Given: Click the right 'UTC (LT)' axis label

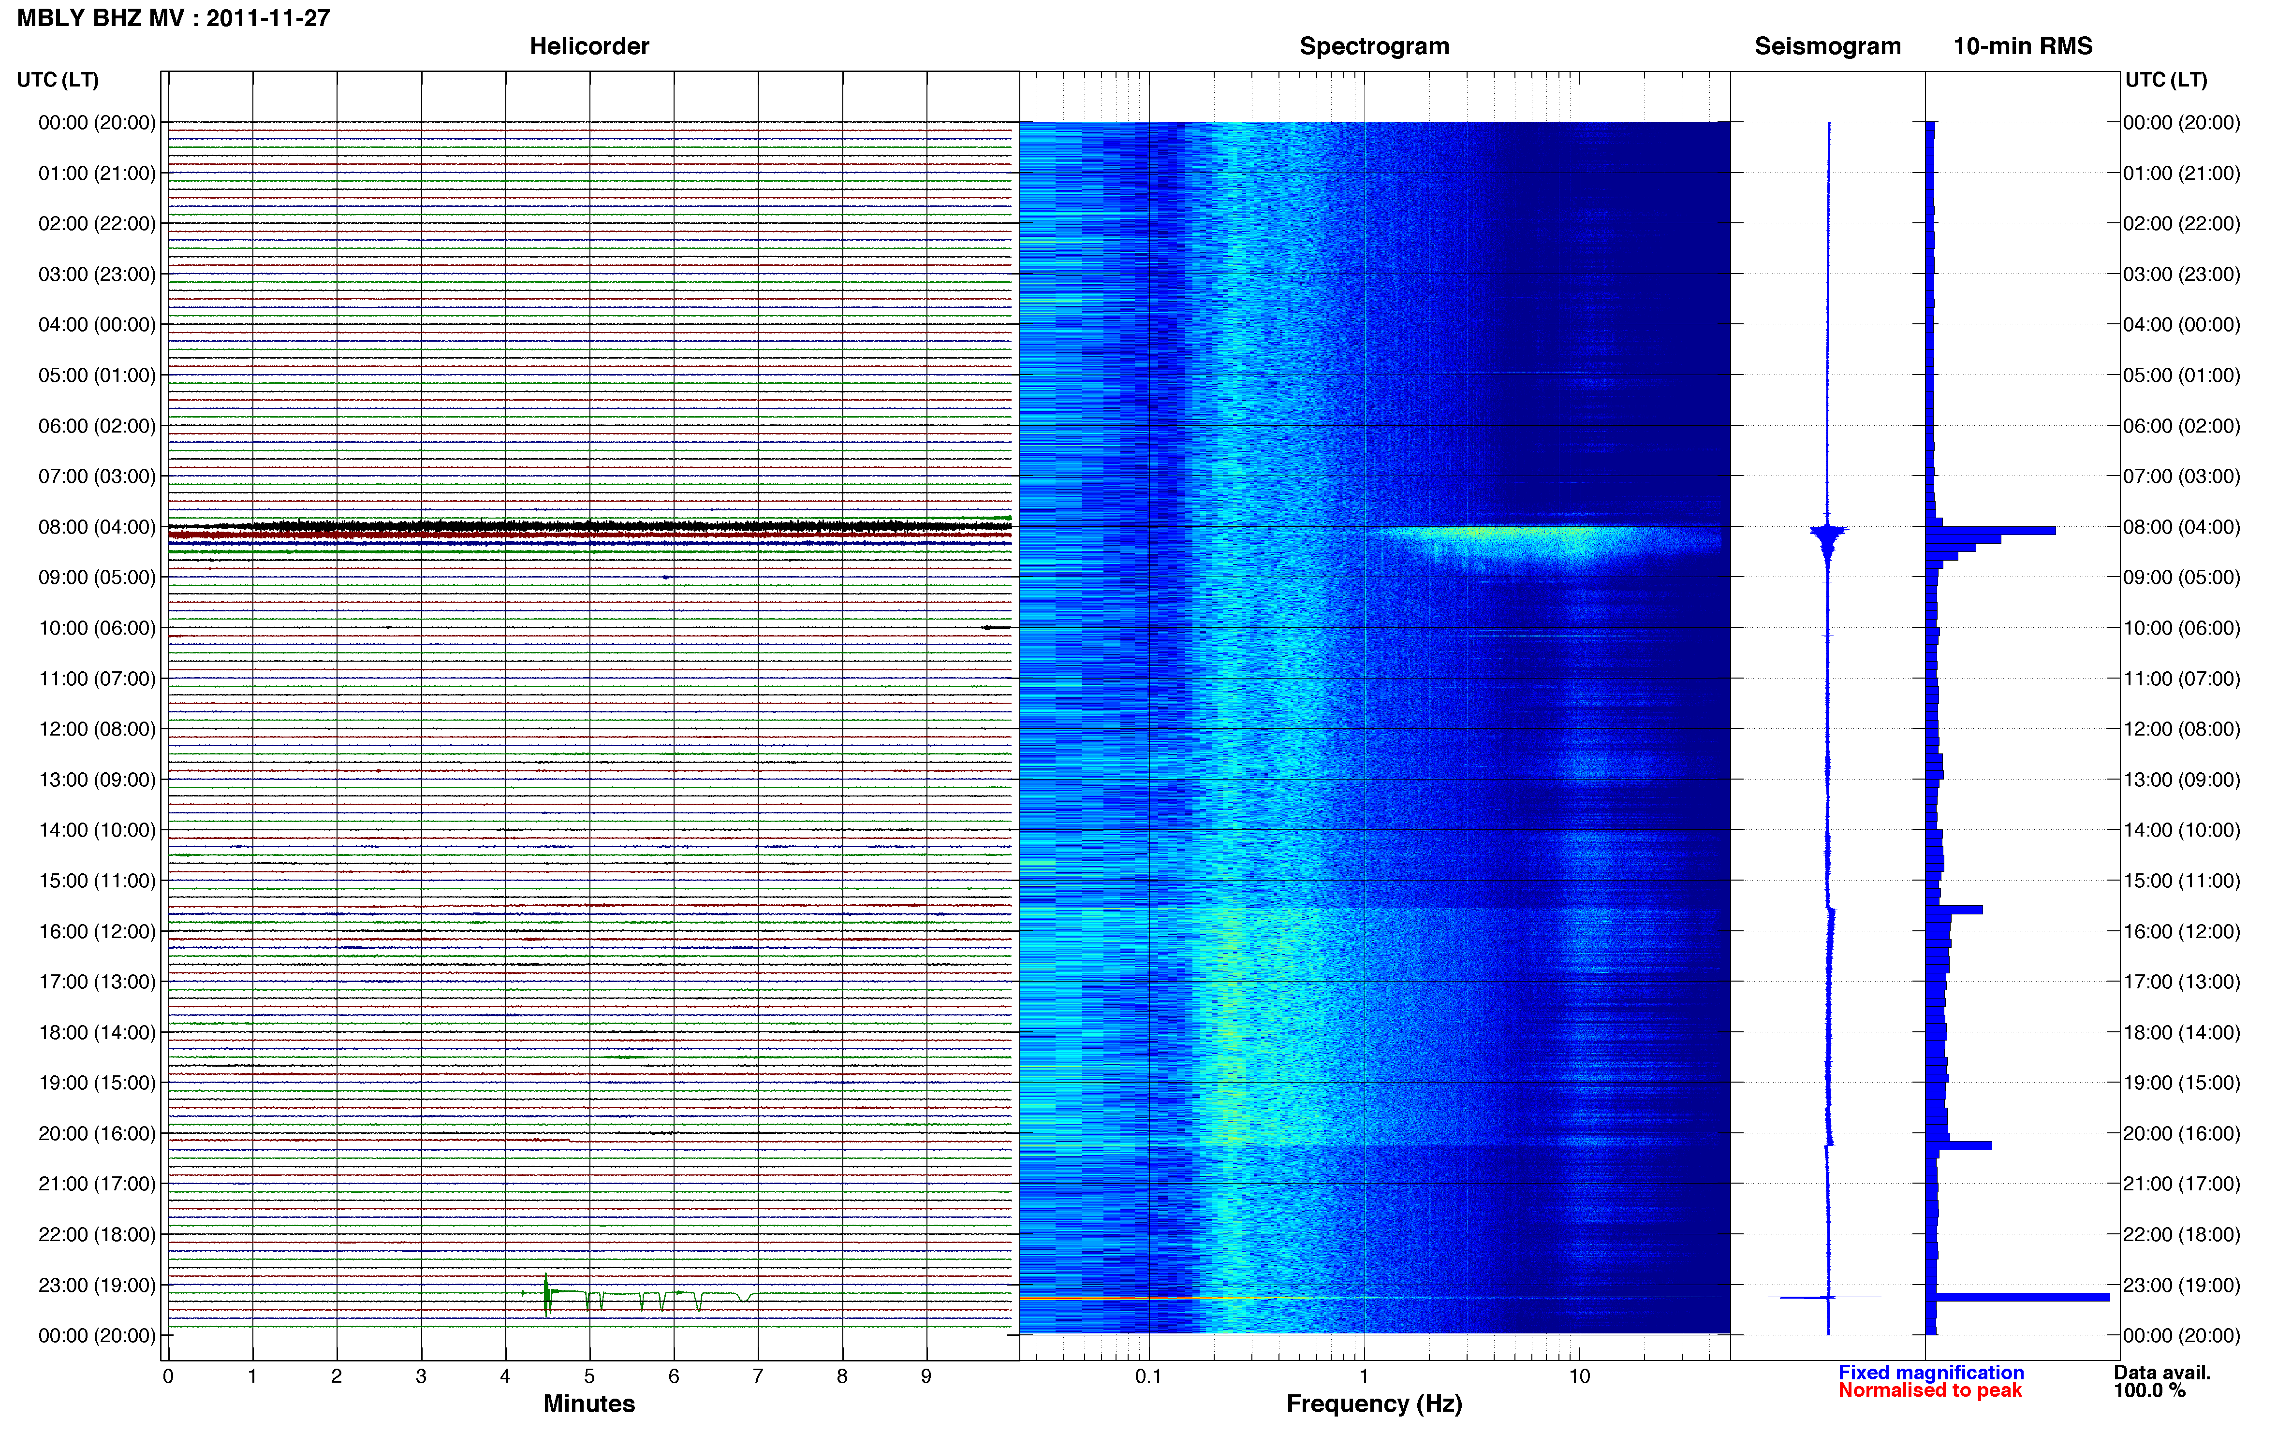Looking at the screenshot, I should [2166, 80].
